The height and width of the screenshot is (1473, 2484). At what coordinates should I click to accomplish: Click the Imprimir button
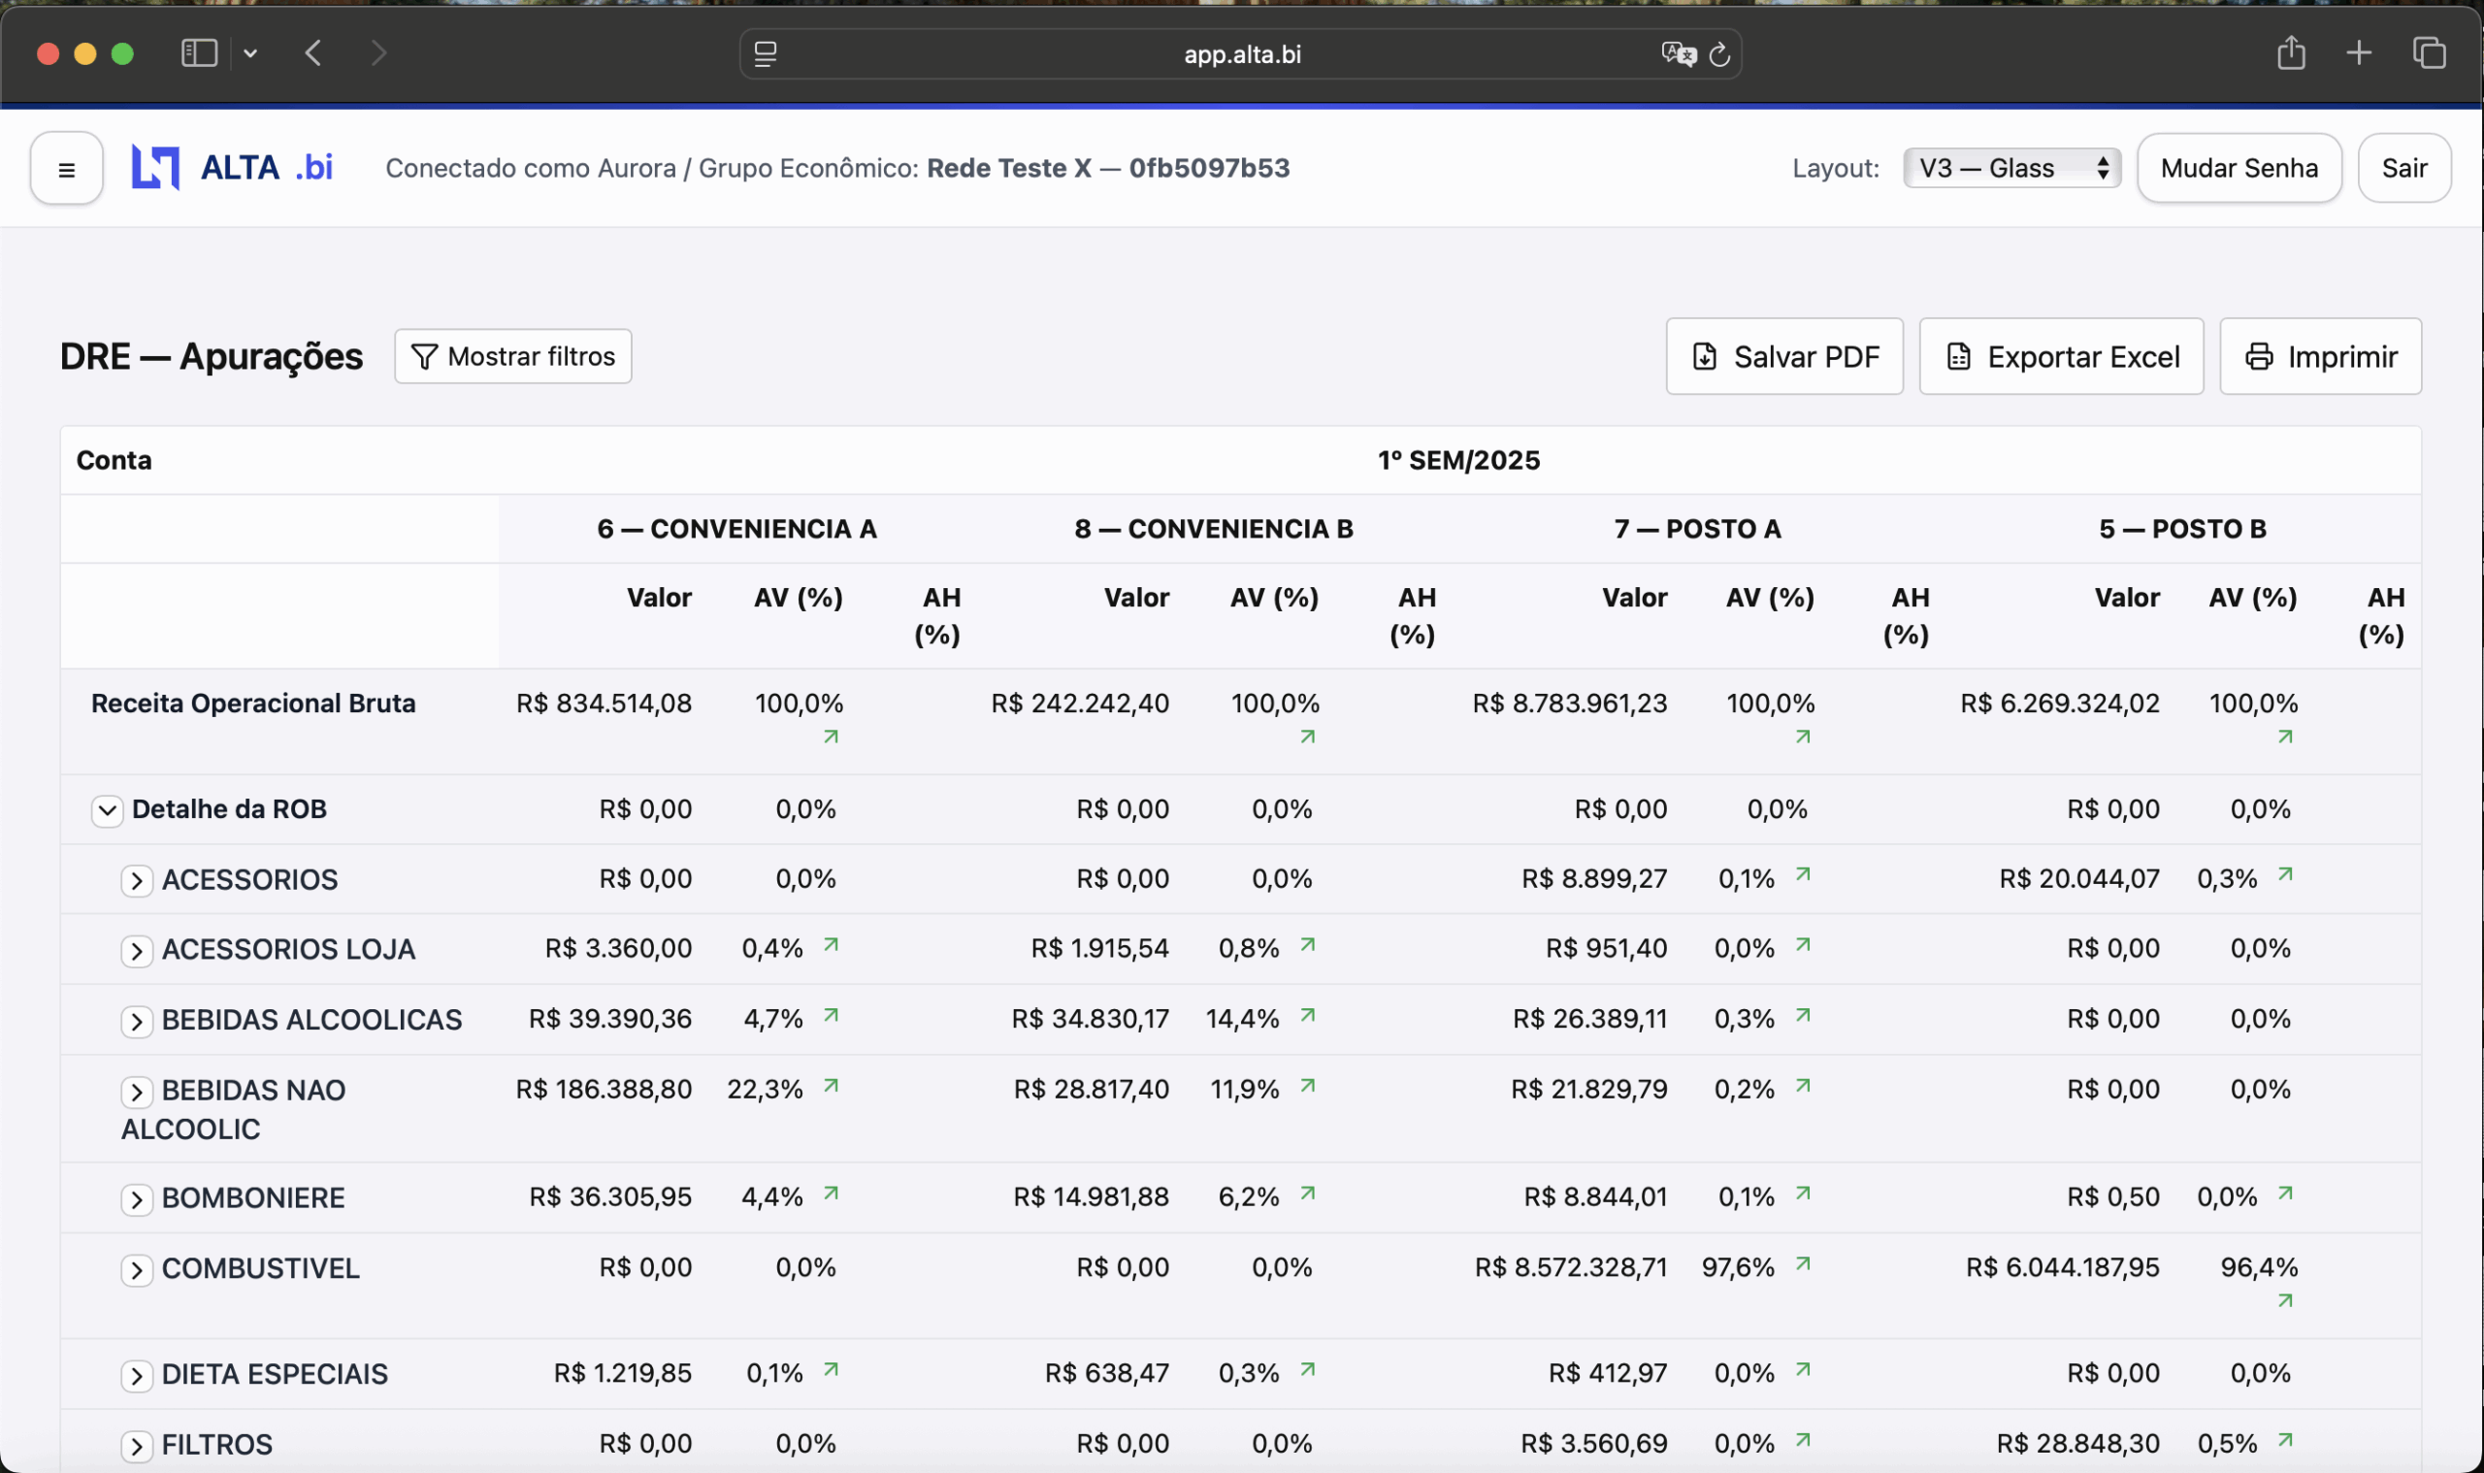click(x=2319, y=356)
